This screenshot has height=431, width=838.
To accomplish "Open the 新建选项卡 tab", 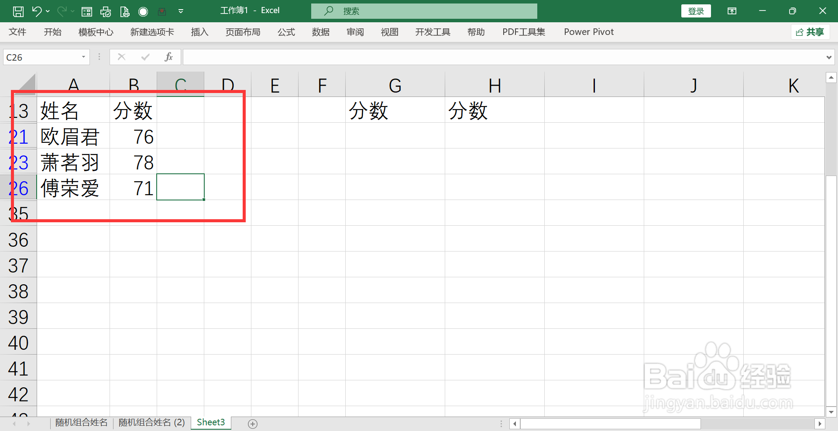I will tap(152, 32).
